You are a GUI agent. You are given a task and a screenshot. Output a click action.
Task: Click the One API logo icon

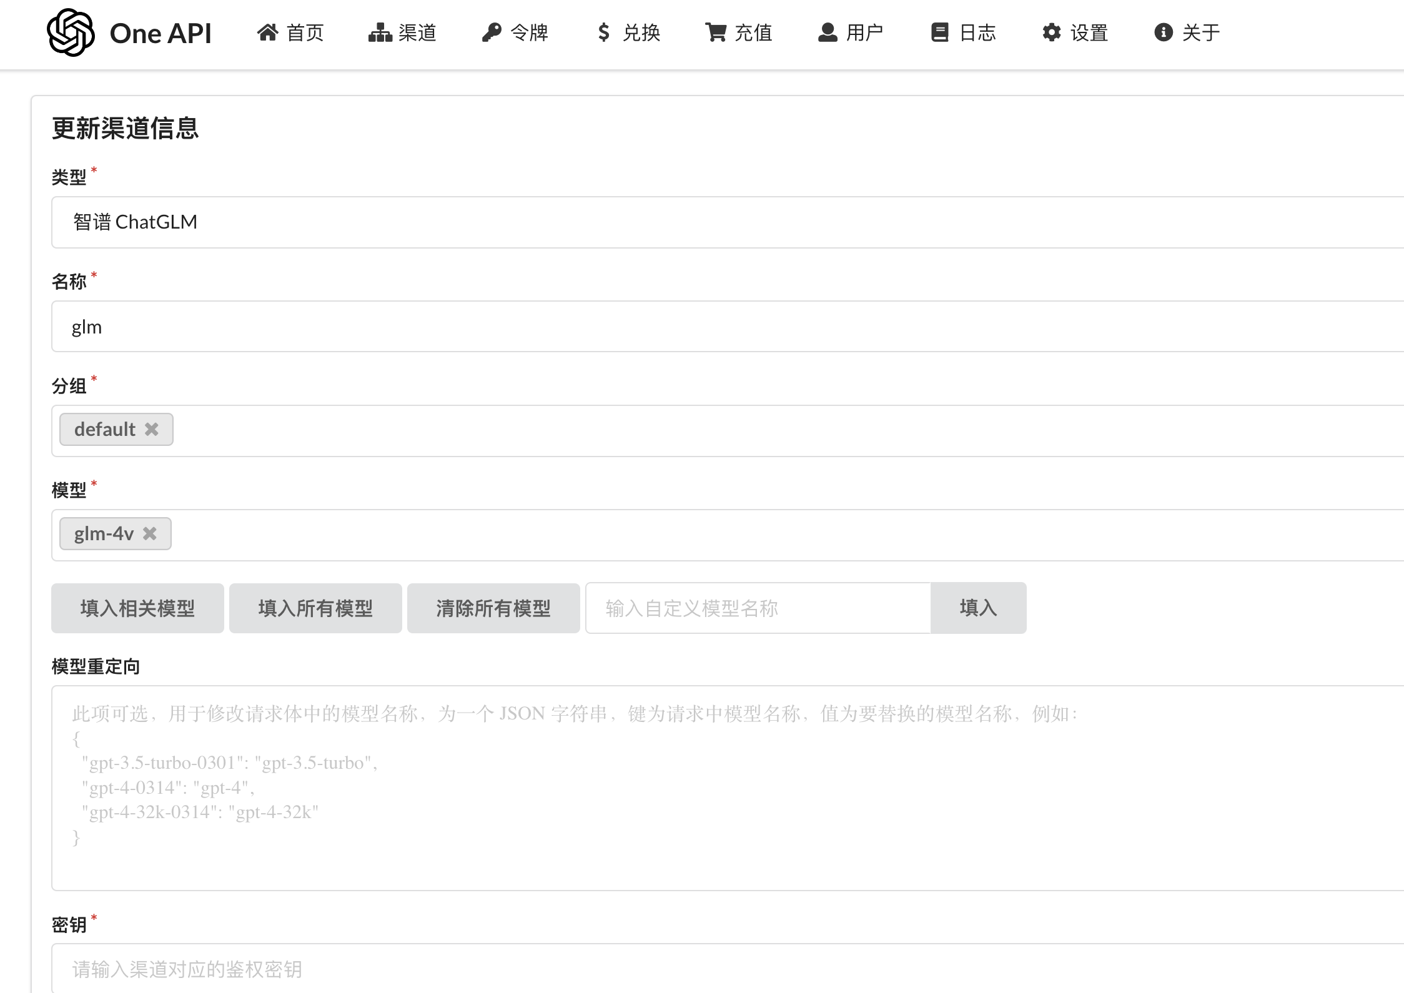pyautogui.click(x=71, y=32)
